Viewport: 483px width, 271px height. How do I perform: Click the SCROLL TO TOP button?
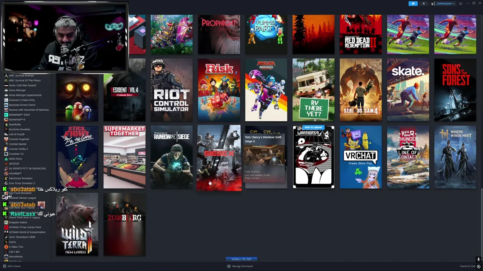tap(241, 259)
